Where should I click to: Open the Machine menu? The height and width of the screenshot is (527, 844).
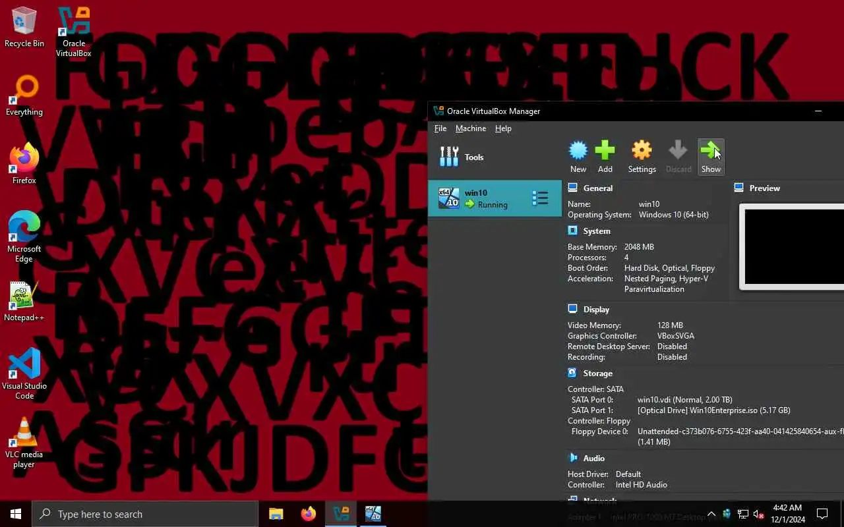tap(471, 128)
